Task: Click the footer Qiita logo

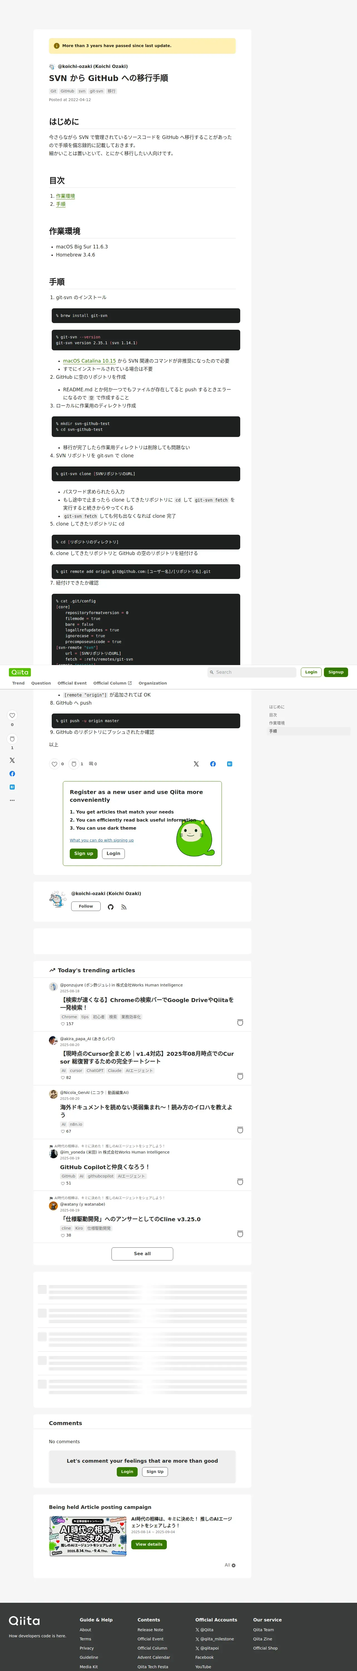Action: [24, 1620]
